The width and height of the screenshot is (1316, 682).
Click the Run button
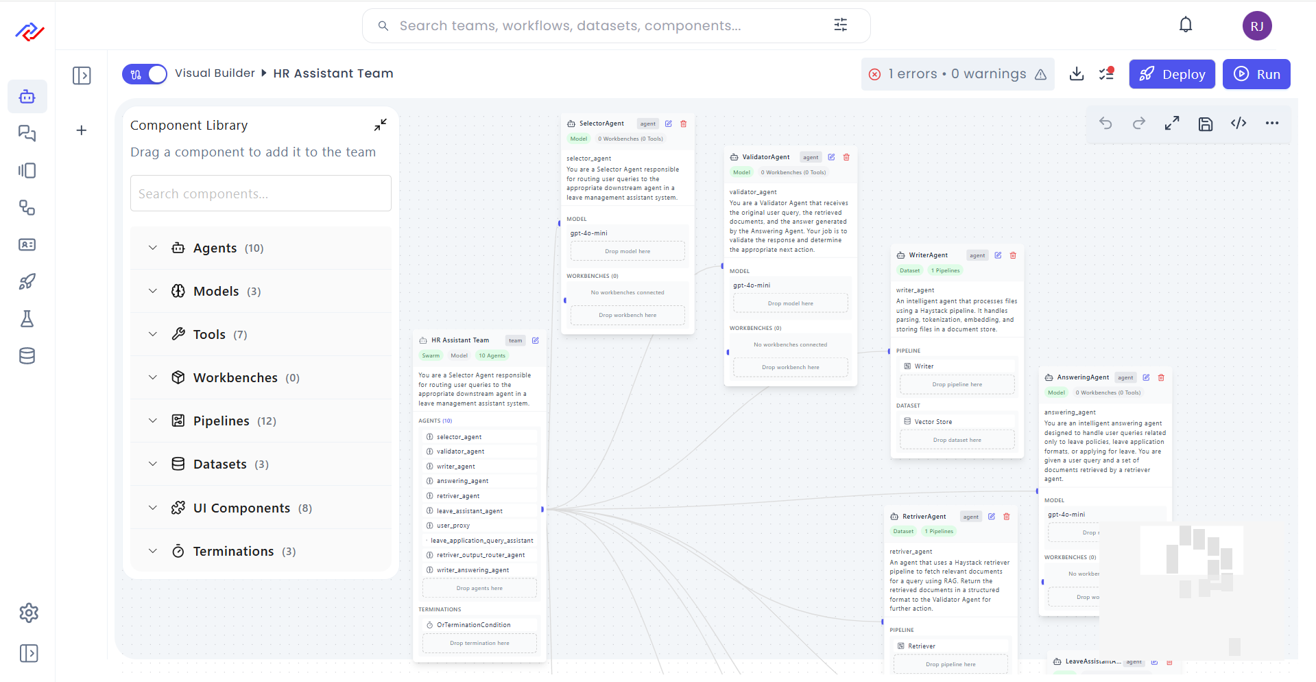pos(1256,74)
